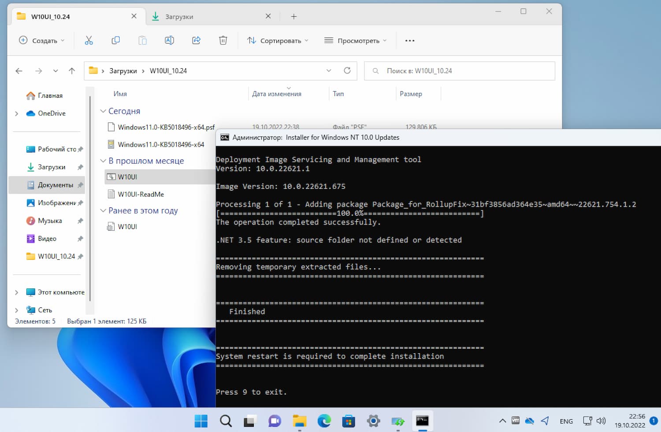The width and height of the screenshot is (661, 432).
Task: Click the Share icon in Explorer toolbar
Action: point(196,41)
